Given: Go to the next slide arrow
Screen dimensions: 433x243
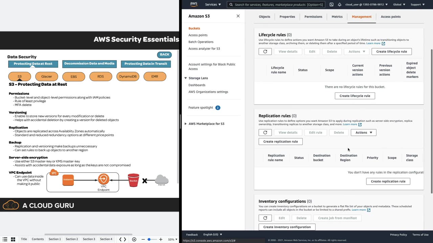Looking at the screenshot, I should (x=125, y=239).
